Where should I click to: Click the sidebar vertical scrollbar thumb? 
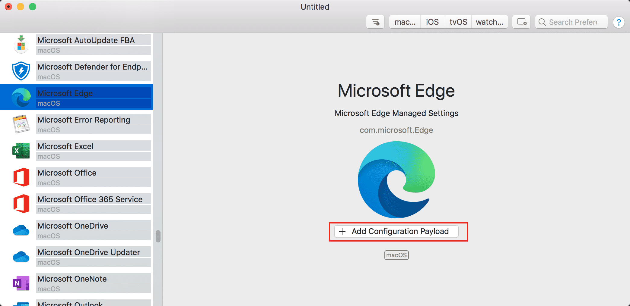pos(158,236)
